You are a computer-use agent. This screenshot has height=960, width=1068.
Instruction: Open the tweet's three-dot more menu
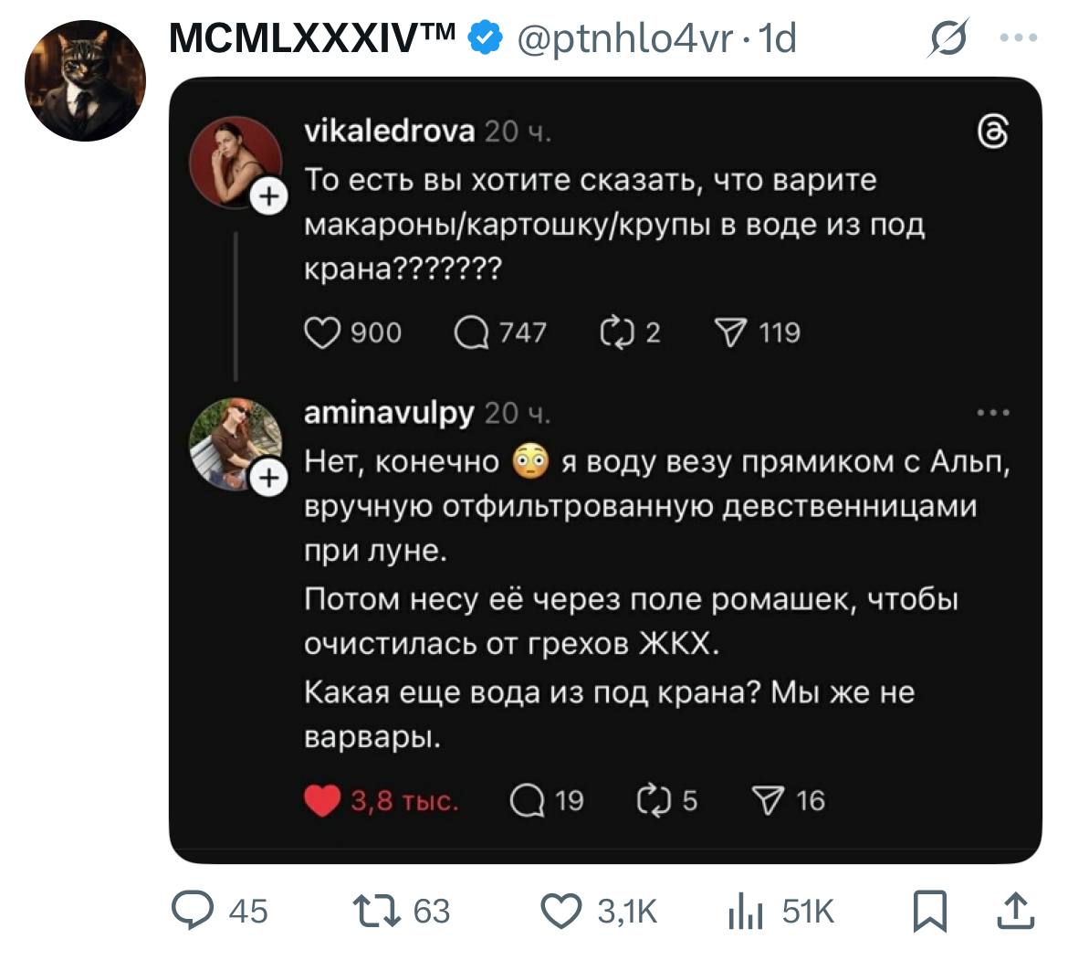tap(1018, 38)
